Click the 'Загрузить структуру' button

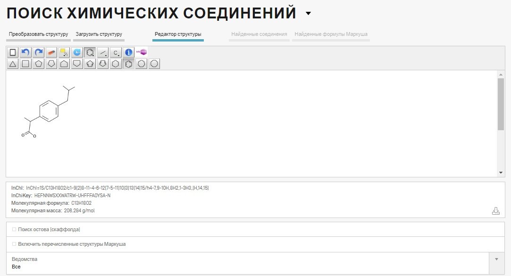100,34
